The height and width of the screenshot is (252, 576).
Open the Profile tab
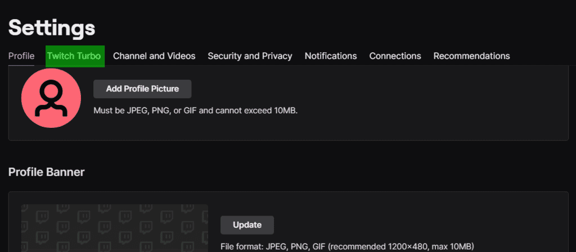(21, 56)
